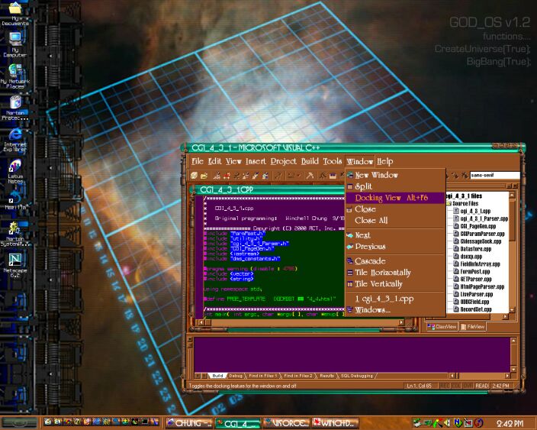
Task: Choose Split from the Window menu
Action: 364,186
